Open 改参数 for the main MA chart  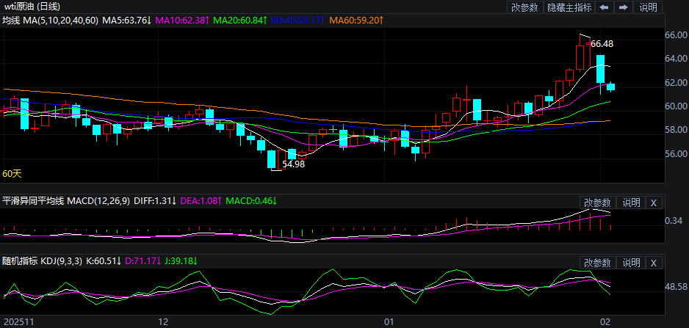tap(524, 7)
